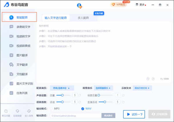Open the 常见问题 FAQ icon
Viewport: 174px width, 122px height.
pyautogui.click(x=6, y=111)
